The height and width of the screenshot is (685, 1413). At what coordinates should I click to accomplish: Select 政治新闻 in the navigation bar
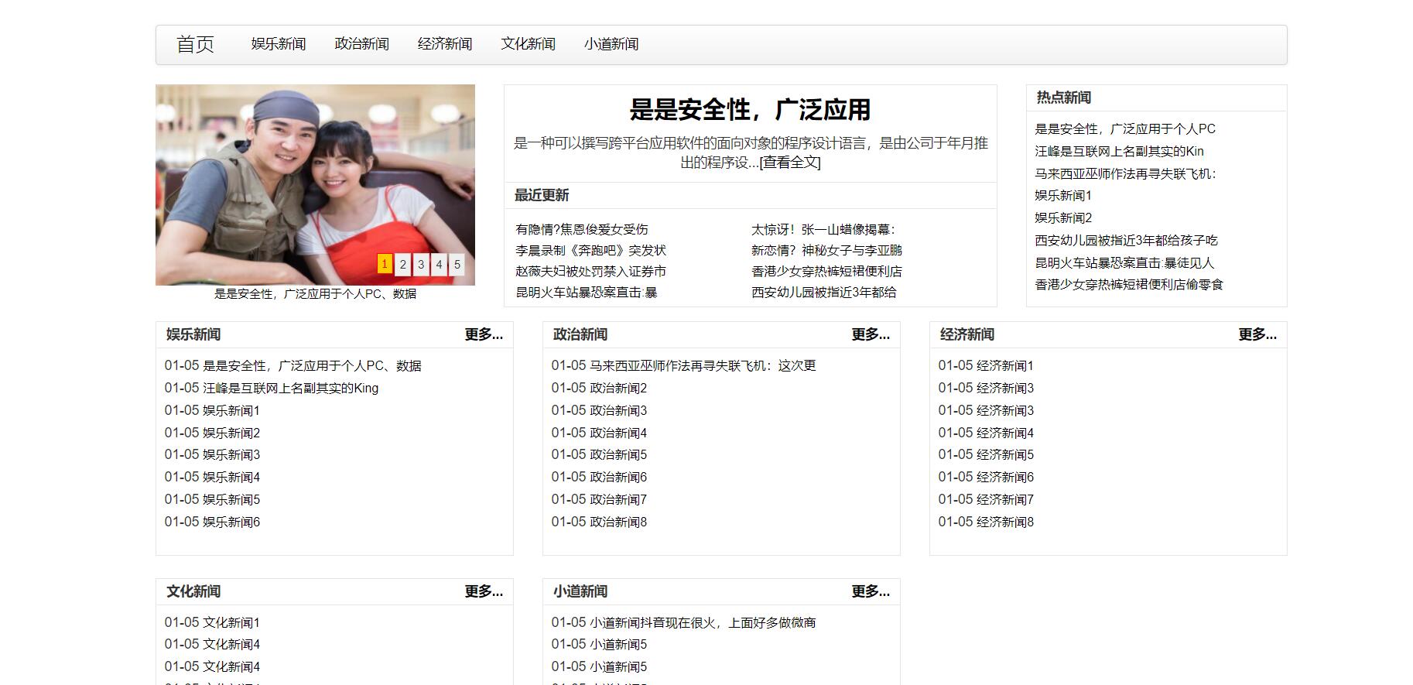[361, 44]
